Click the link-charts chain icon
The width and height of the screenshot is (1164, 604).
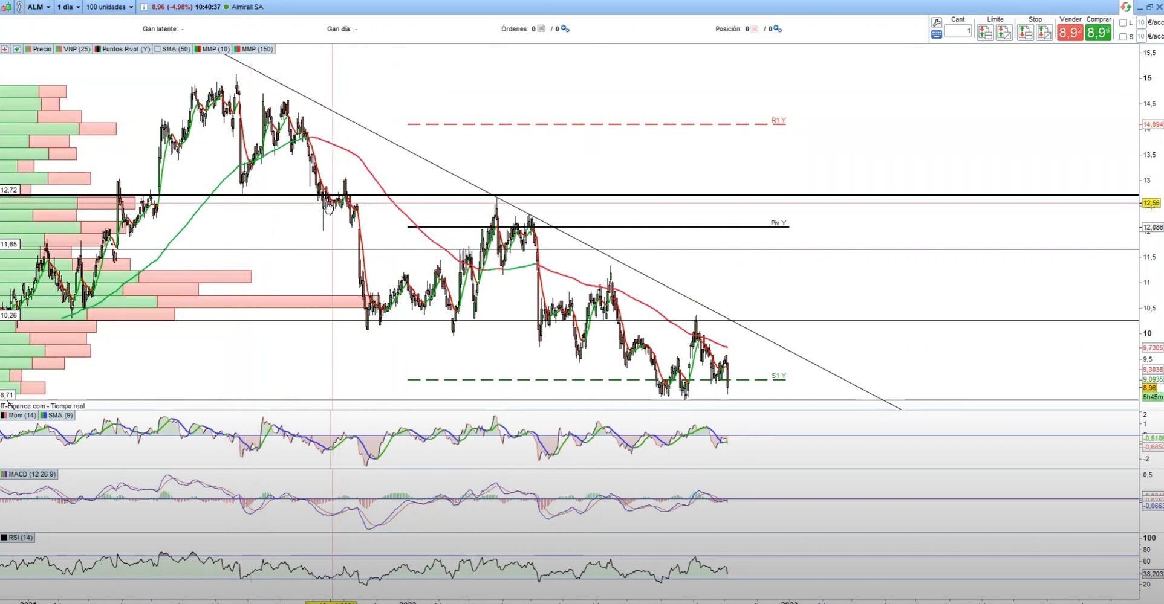point(19,7)
